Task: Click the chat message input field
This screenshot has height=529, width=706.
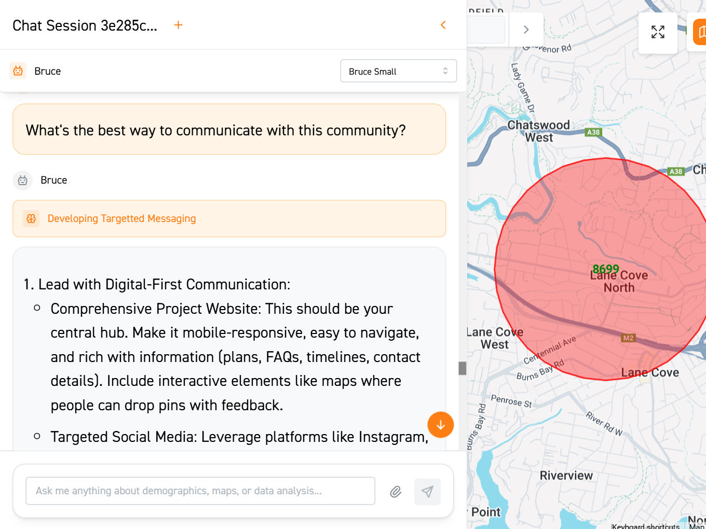Action: pos(200,491)
